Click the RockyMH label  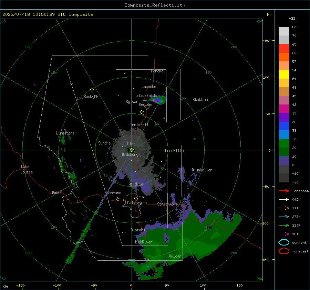click(91, 97)
